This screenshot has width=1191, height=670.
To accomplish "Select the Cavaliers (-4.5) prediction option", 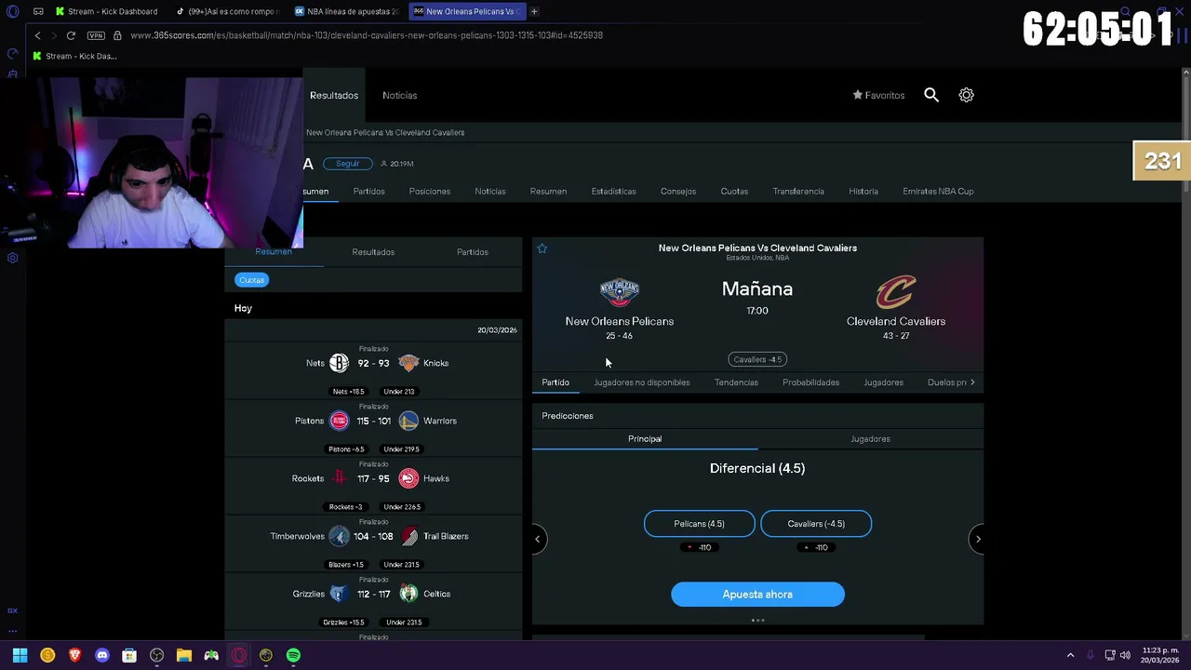I will [816, 524].
